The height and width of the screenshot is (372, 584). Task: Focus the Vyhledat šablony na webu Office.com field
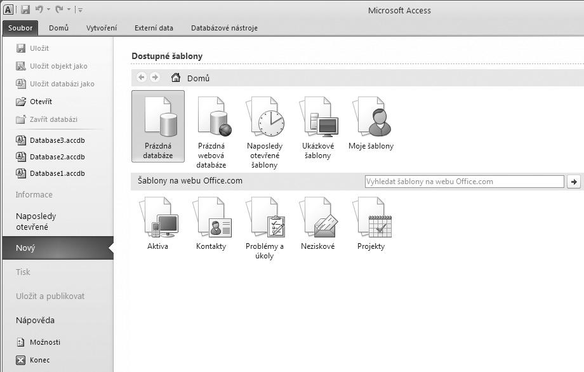pos(464,182)
